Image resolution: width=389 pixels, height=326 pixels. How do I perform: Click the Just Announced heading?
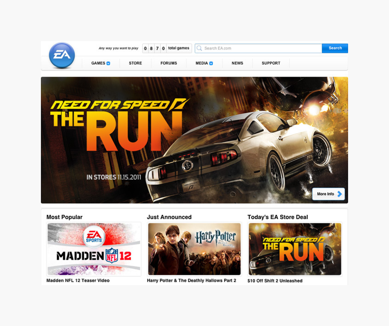click(x=169, y=217)
